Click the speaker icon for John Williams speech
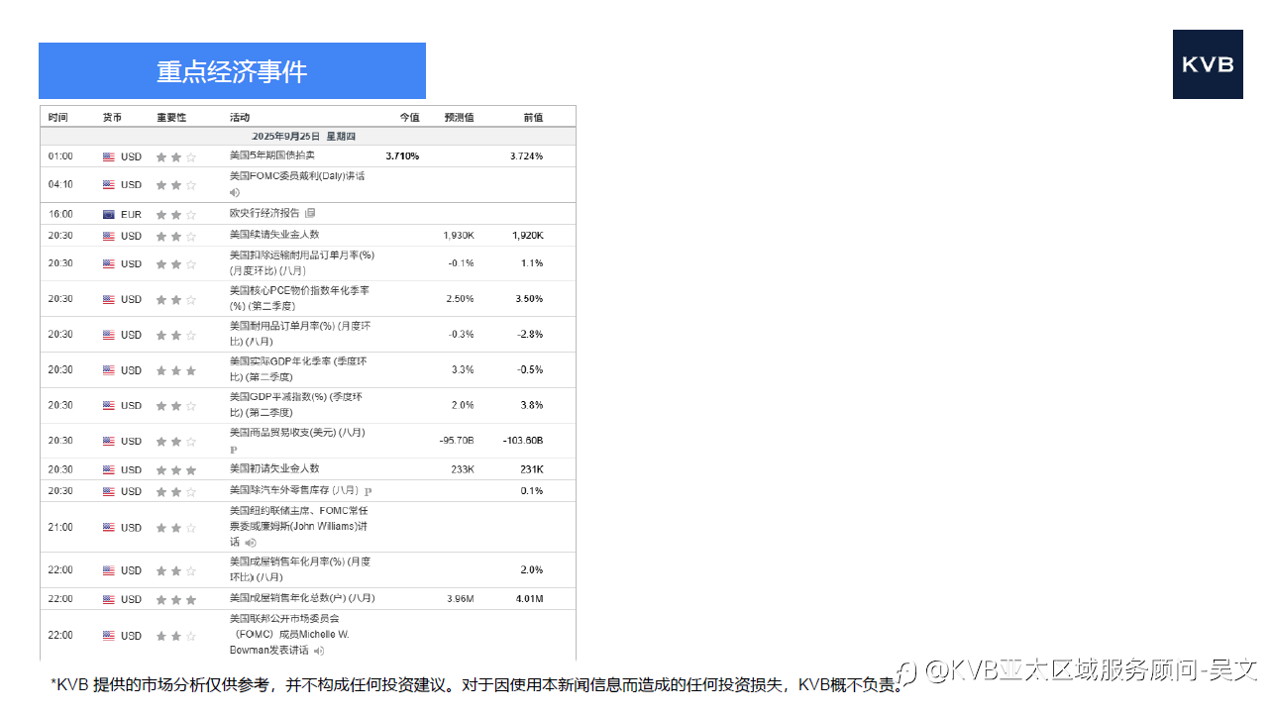1271x715 pixels. point(251,543)
